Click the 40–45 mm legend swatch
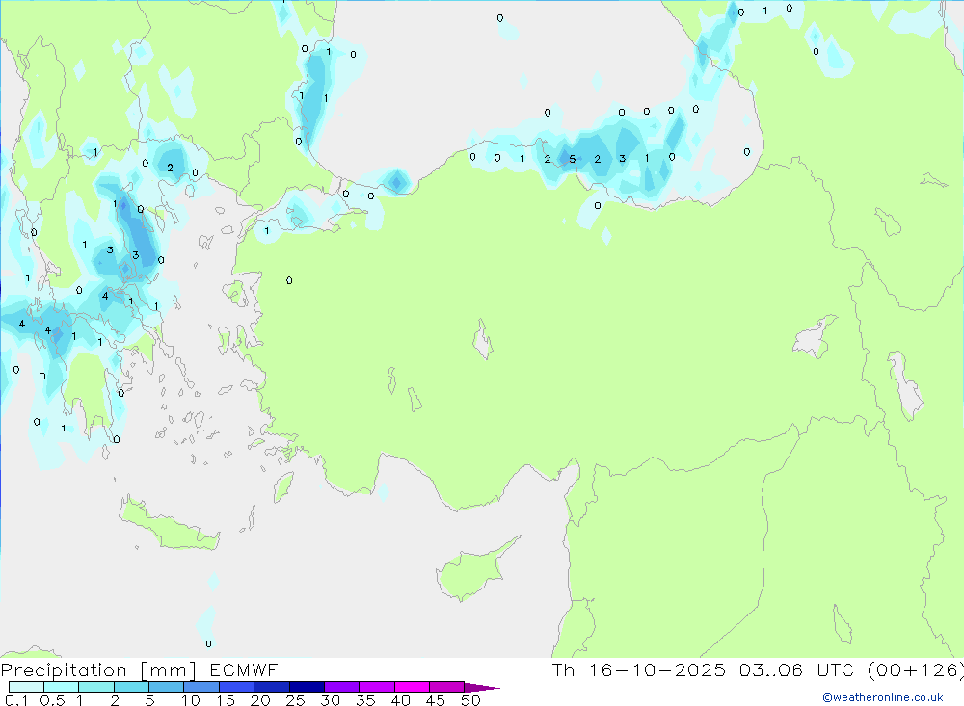Image resolution: width=964 pixels, height=706 pixels. 412,687
